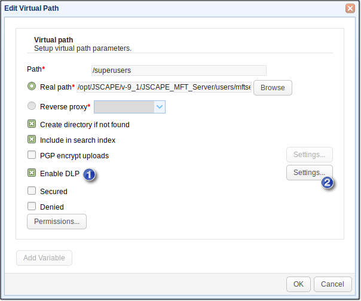The height and width of the screenshot is (301, 361).
Task: Click the Add Variable button
Action: tap(44, 258)
